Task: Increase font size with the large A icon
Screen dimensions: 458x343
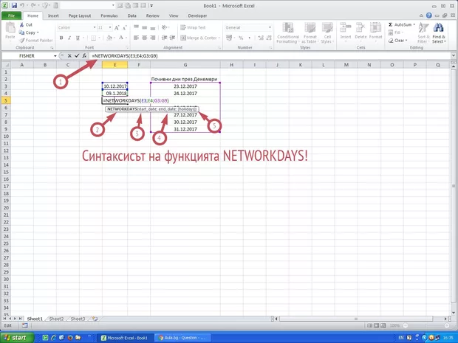Action: click(117, 28)
